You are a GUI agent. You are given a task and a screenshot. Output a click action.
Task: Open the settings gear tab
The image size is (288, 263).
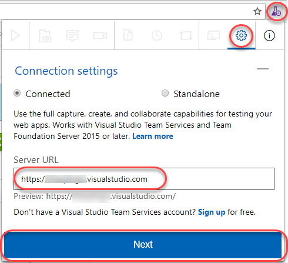click(241, 35)
